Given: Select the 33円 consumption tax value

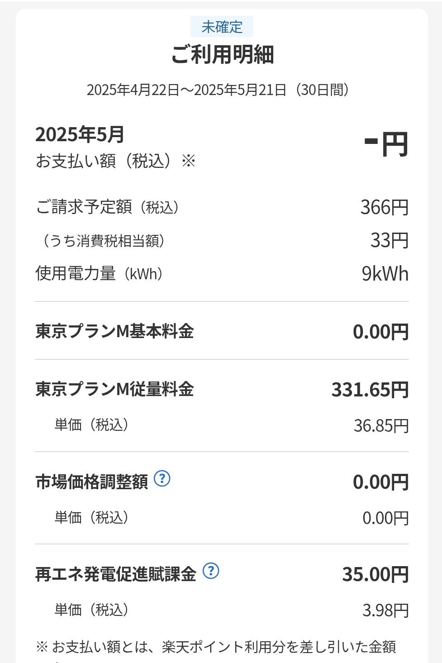Looking at the screenshot, I should coord(390,240).
